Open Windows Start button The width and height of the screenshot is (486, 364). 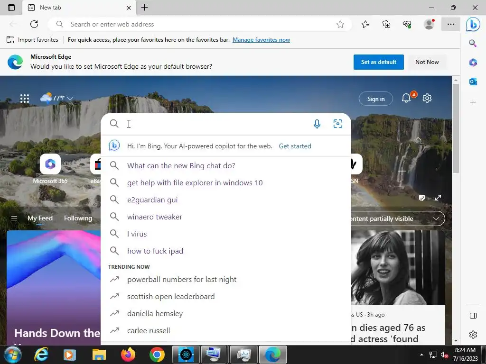(x=12, y=355)
